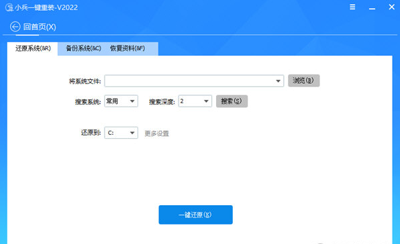Click the 一键还原 restore button
This screenshot has width=400, height=244.
(196, 215)
